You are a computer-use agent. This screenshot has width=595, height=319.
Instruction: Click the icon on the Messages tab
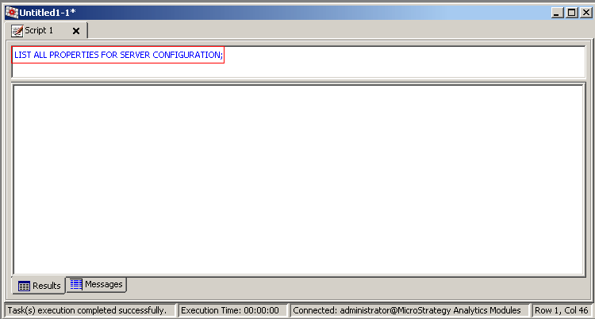[x=76, y=284]
